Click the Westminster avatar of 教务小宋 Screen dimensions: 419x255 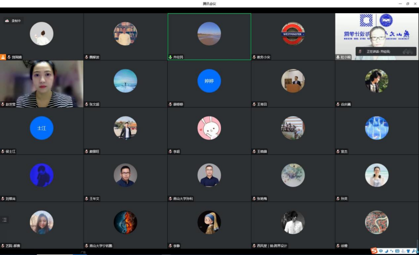[293, 34]
